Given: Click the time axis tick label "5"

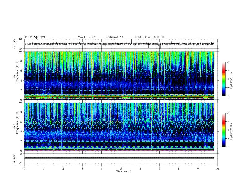Looking at the screenshot, I should (121, 169).
